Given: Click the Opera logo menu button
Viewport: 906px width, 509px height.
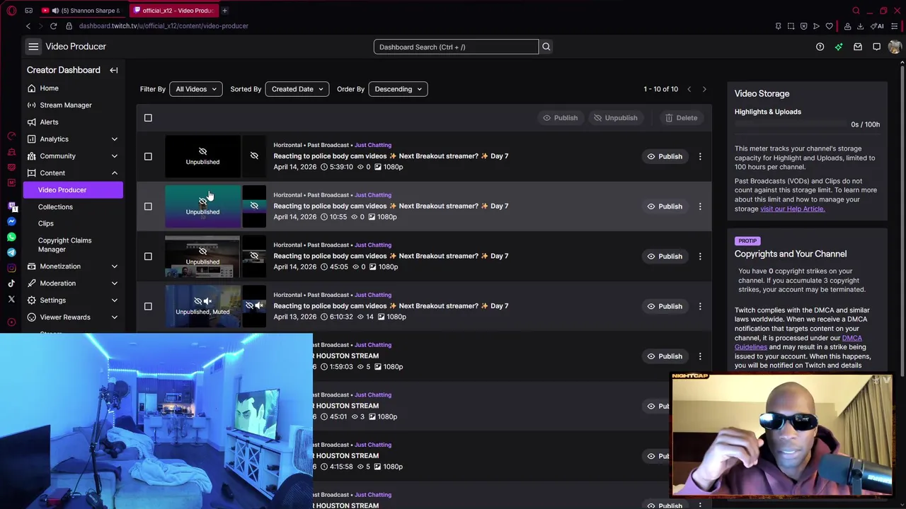Looking at the screenshot, I should point(11,11).
